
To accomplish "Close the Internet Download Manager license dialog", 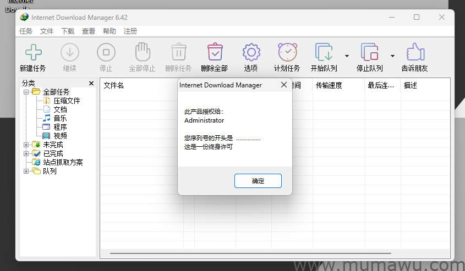I will click(x=284, y=85).
